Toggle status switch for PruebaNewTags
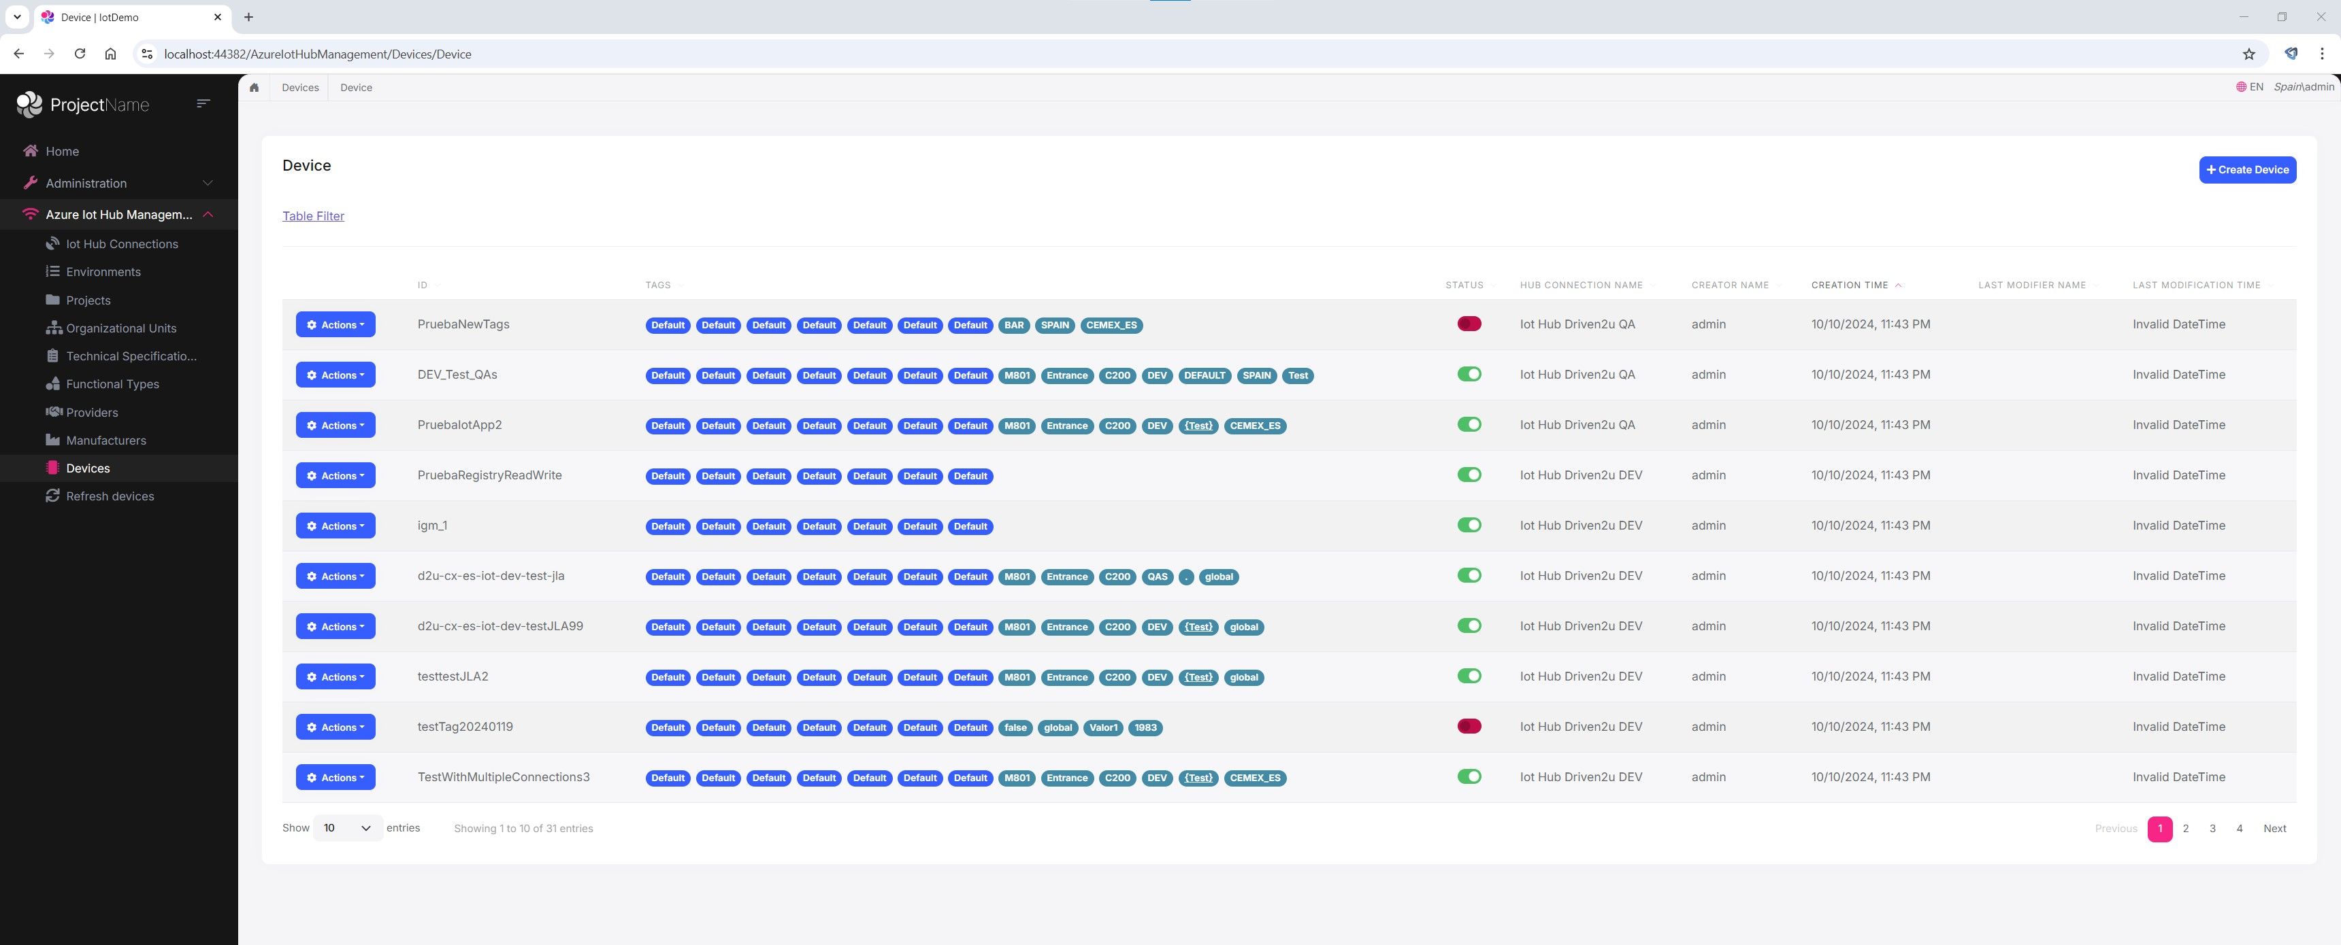The image size is (2341, 945). (x=1469, y=324)
